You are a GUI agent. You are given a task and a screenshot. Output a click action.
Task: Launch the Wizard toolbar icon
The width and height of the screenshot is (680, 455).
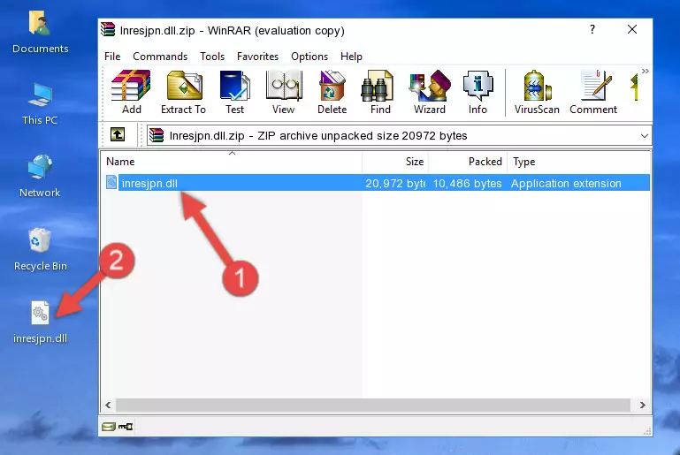tap(430, 92)
